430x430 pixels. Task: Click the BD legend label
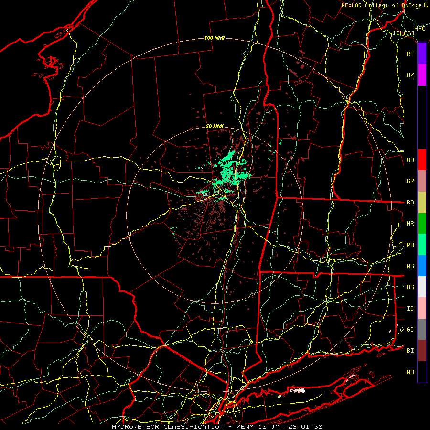coord(410,203)
